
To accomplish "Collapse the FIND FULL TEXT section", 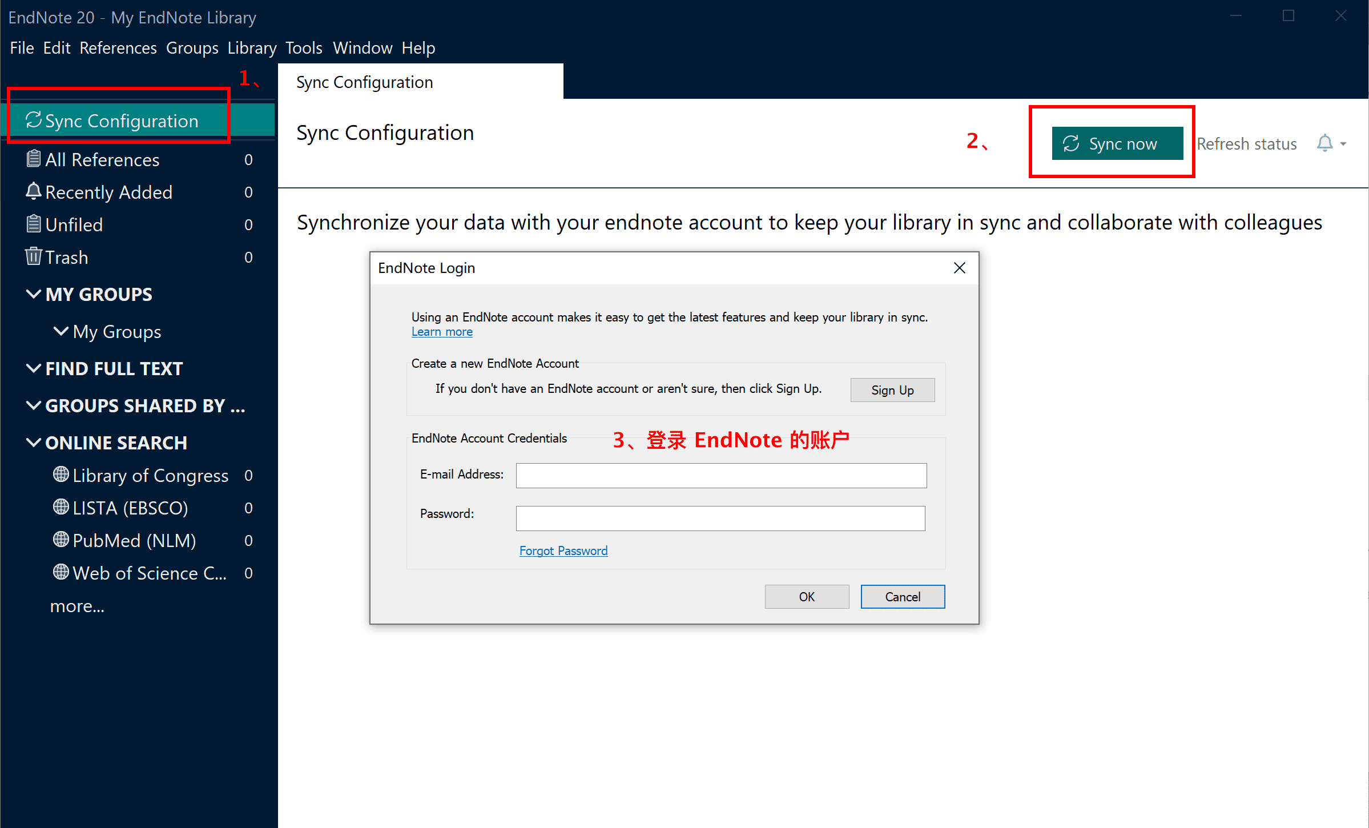I will [x=33, y=368].
